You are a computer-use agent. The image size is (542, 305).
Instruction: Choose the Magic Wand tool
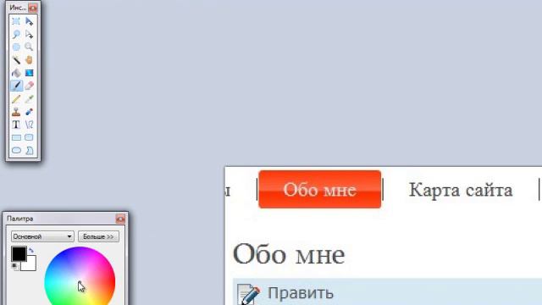pyautogui.click(x=16, y=60)
